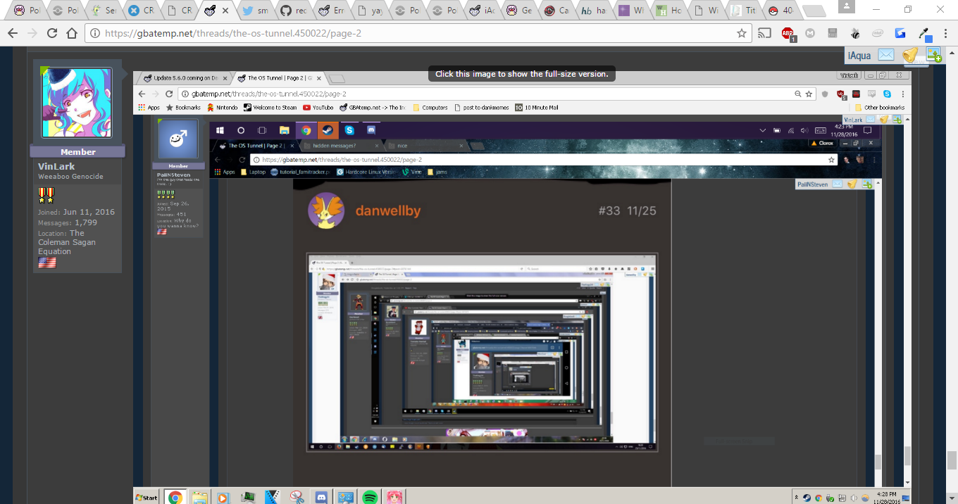Click the color picker eyedropper extension
This screenshot has width=958, height=504.
click(924, 33)
